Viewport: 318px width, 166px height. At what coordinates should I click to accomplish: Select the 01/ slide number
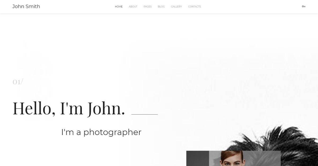[18, 82]
